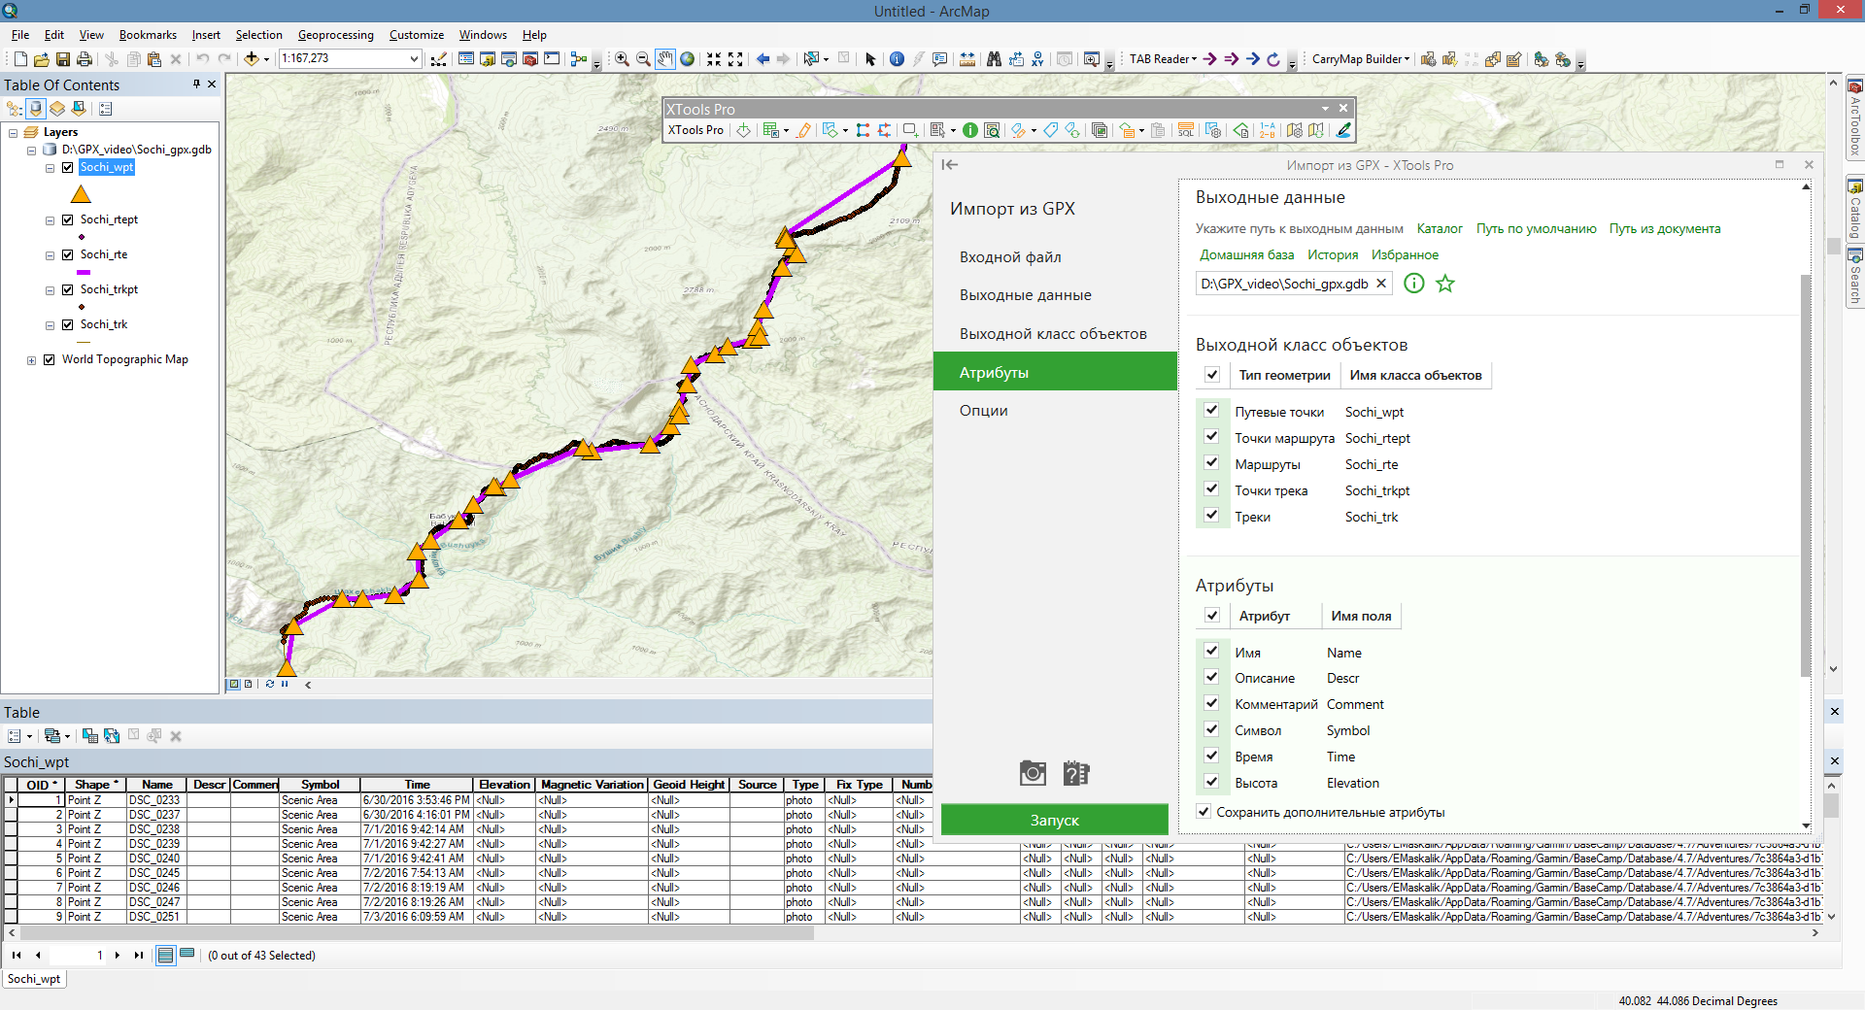Collapse the Sochi_wpt layer legend
The height and width of the screenshot is (1010, 1865).
(51, 168)
